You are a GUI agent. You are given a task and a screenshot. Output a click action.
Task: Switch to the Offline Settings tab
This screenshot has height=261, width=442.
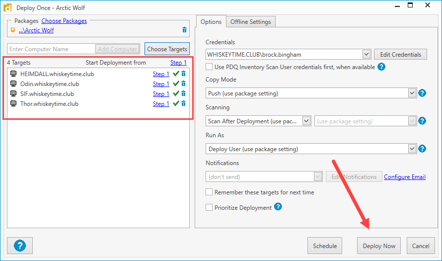coord(251,22)
